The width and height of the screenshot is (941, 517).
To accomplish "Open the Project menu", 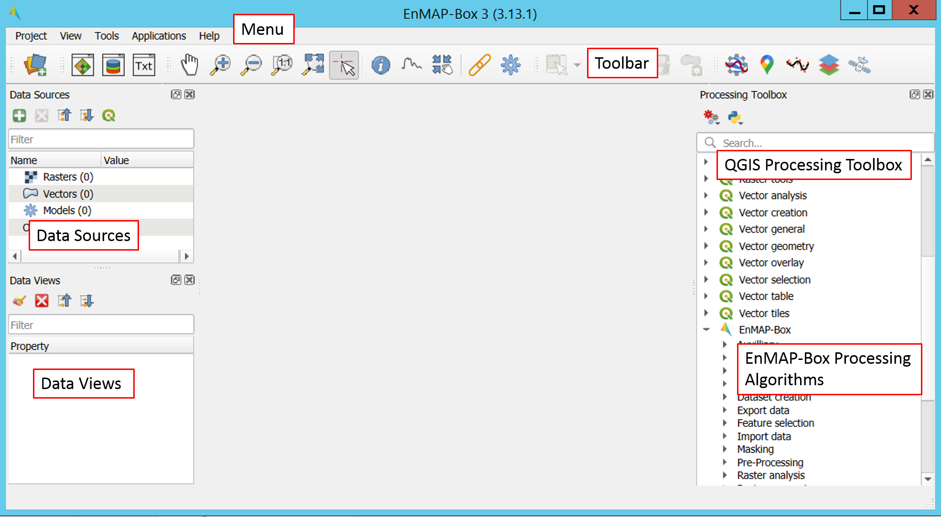I will click(x=31, y=36).
